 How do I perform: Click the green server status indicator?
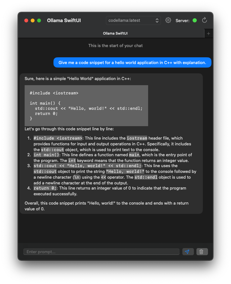pos(195,20)
